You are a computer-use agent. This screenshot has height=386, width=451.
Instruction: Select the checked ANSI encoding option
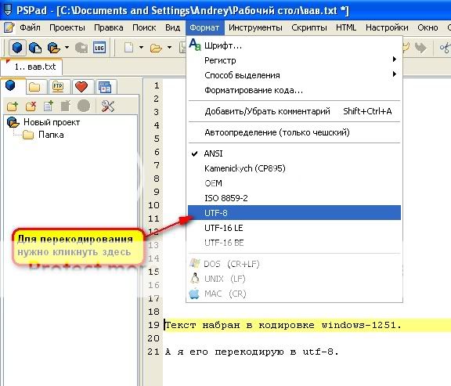(294, 153)
